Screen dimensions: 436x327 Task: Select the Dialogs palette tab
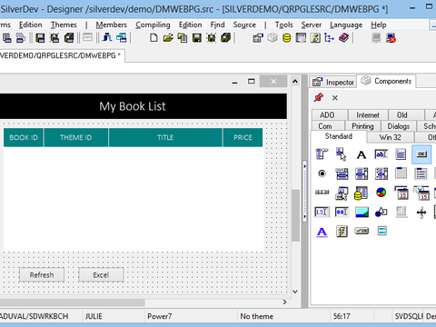point(398,126)
